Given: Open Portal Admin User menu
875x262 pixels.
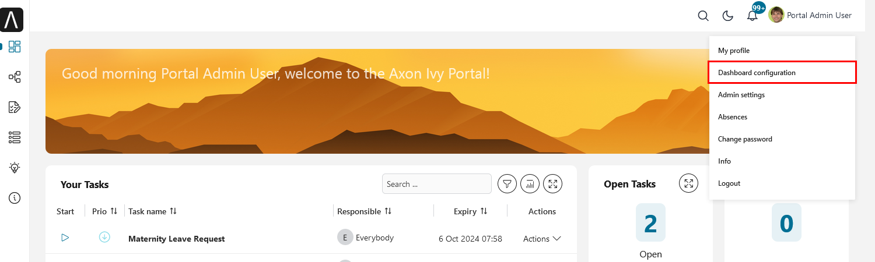Looking at the screenshot, I should tap(811, 15).
